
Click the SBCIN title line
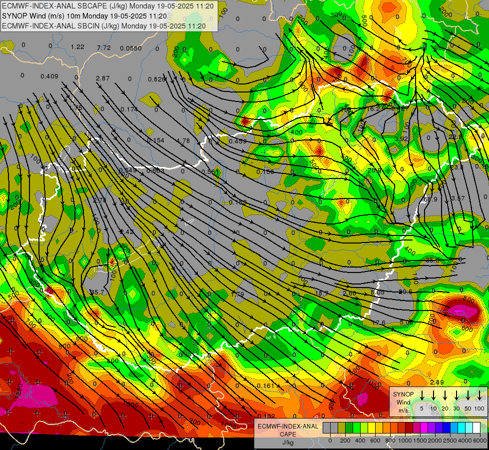pyautogui.click(x=104, y=26)
